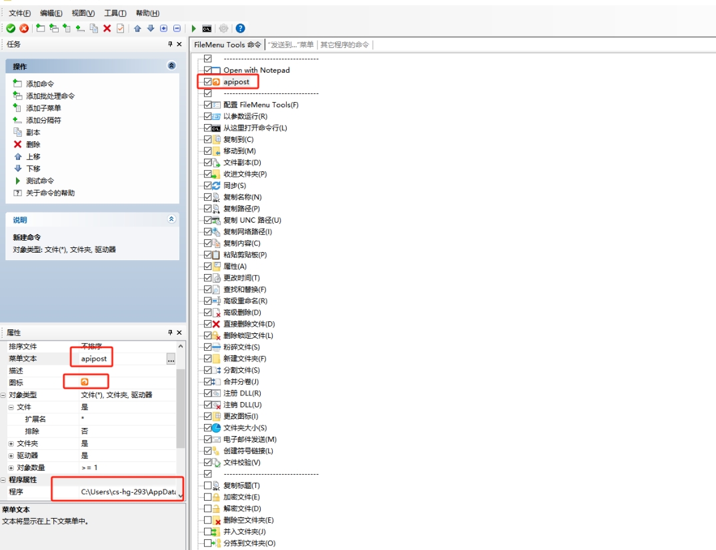The image size is (716, 550).
Task: Uncheck the apipost command checkbox
Action: click(x=208, y=82)
